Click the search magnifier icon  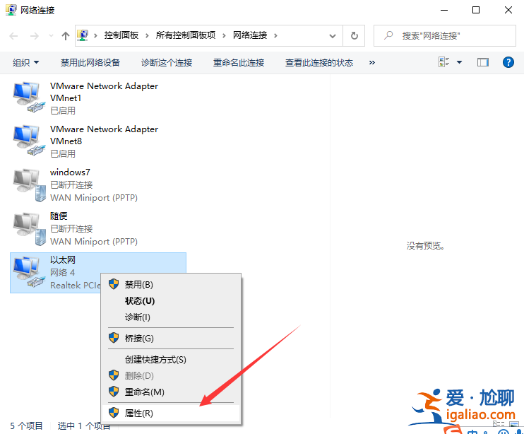click(x=388, y=35)
